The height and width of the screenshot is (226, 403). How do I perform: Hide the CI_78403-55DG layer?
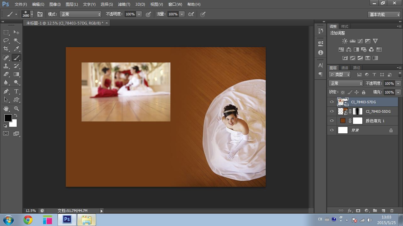click(x=332, y=111)
